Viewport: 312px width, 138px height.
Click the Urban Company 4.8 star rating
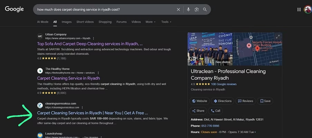[51, 58]
